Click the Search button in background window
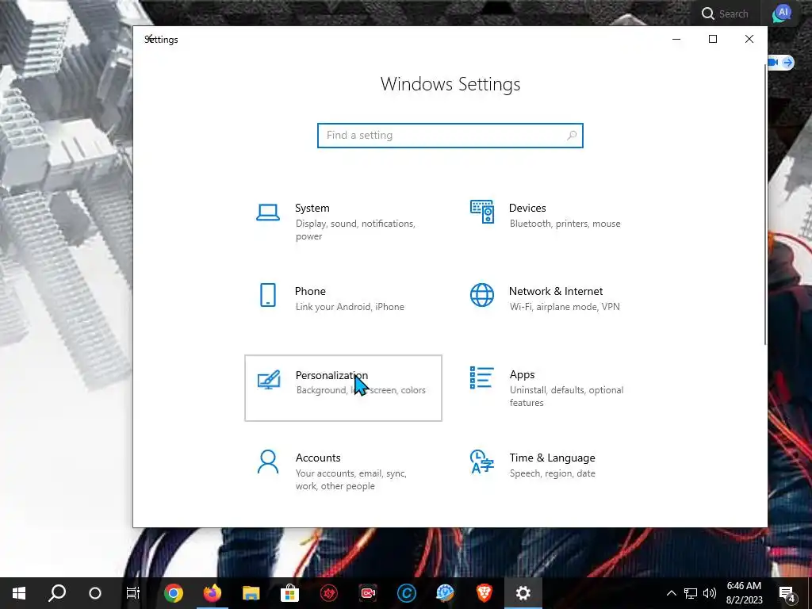812x609 pixels. click(725, 13)
